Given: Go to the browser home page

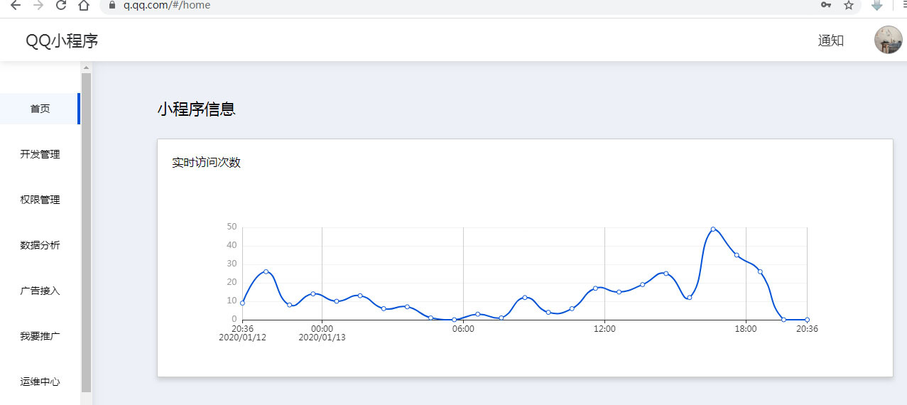Looking at the screenshot, I should point(84,5).
